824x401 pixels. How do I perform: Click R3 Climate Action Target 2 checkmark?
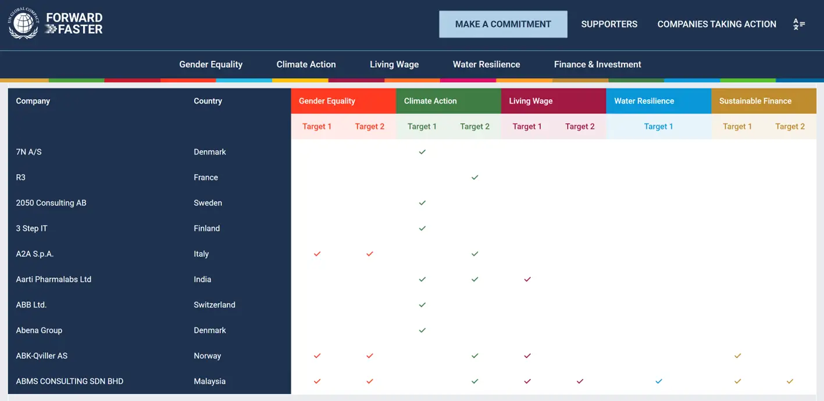[475, 178]
